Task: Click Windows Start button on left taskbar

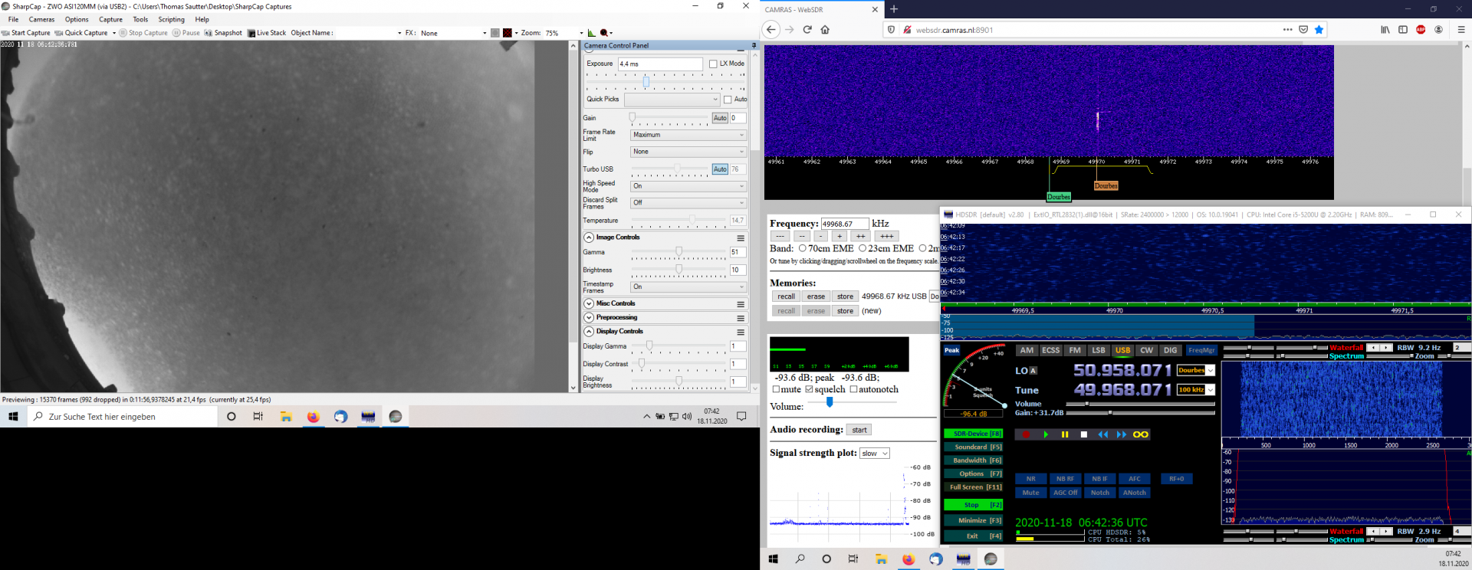Action: pyautogui.click(x=13, y=417)
